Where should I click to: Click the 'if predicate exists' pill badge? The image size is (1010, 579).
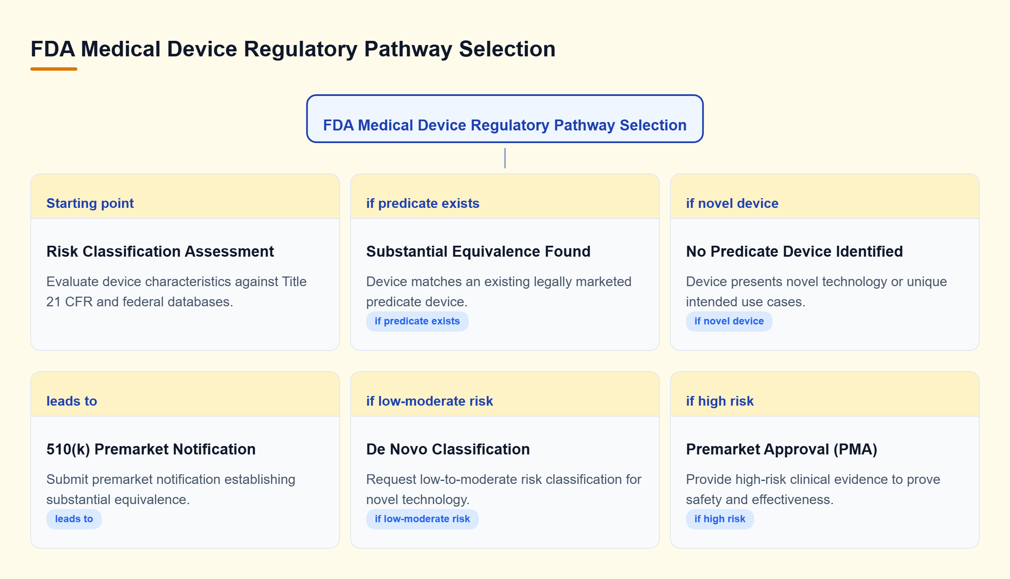pyautogui.click(x=417, y=321)
